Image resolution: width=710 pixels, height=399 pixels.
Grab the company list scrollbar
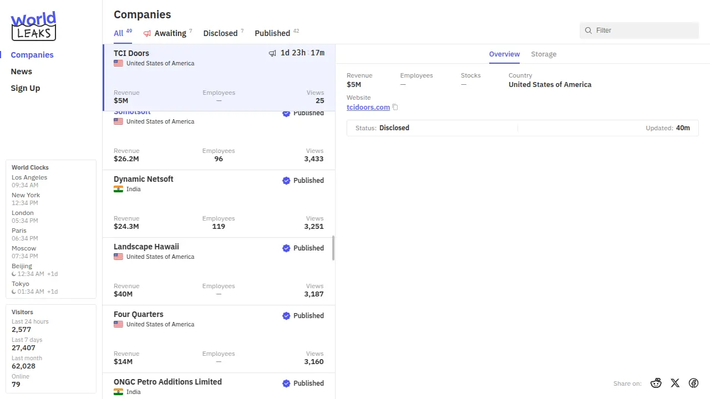click(333, 248)
